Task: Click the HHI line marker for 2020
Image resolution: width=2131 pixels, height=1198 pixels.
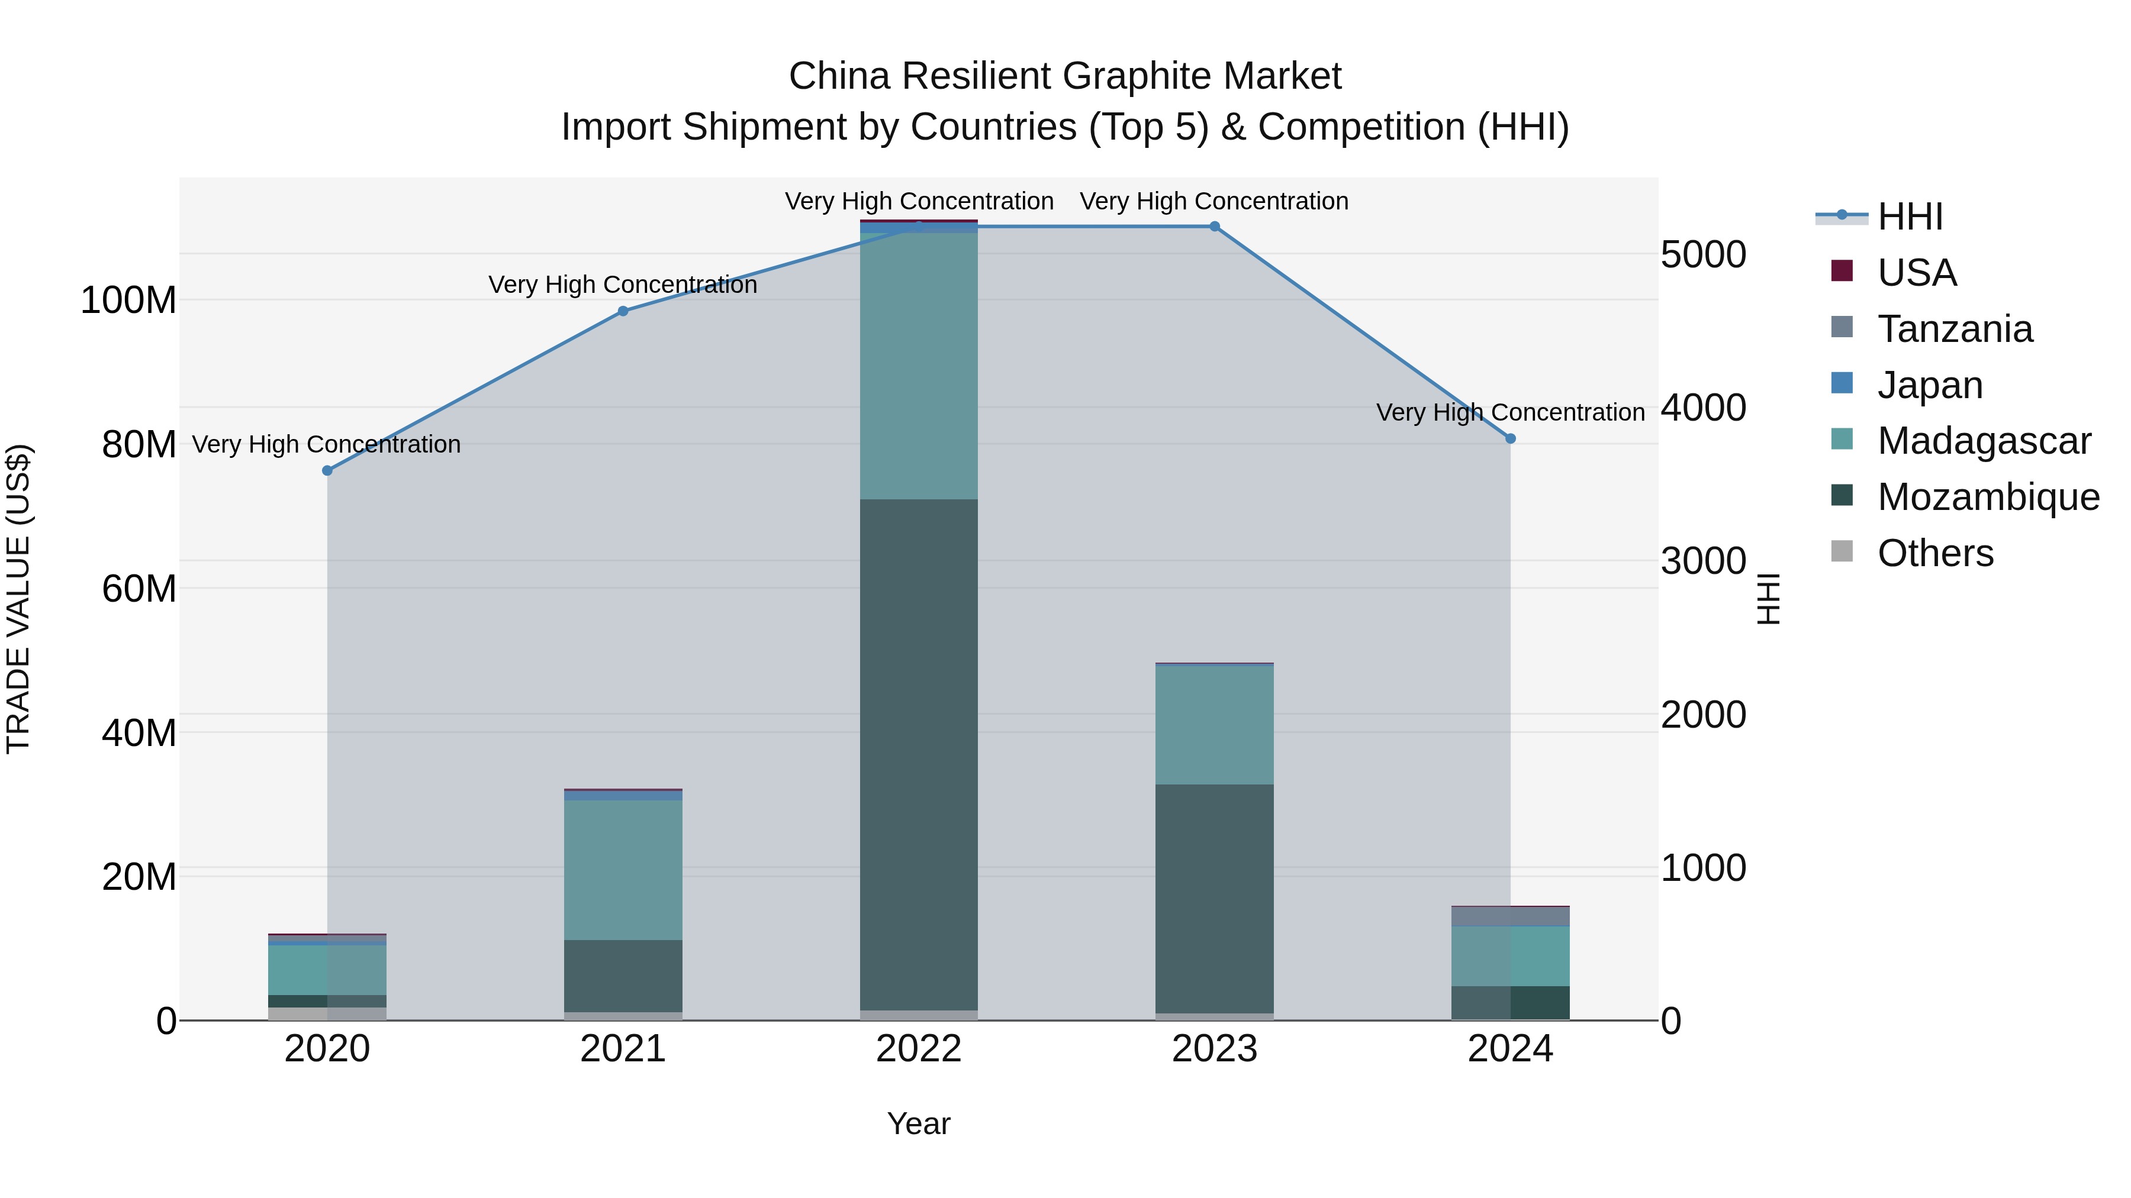Action: pos(327,470)
